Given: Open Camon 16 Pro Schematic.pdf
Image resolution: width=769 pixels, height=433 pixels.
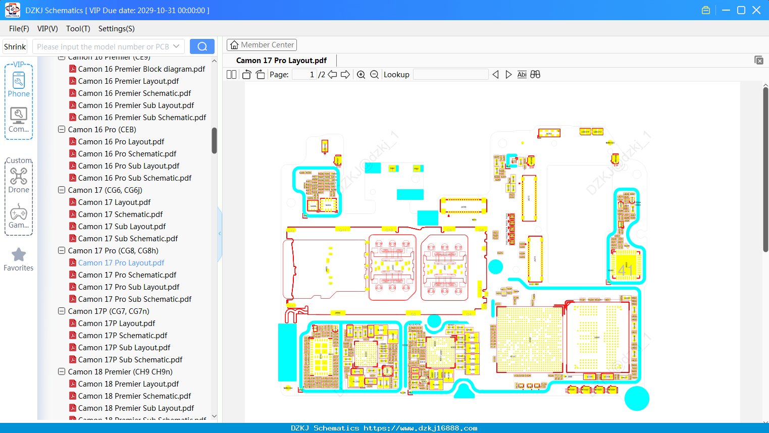Looking at the screenshot, I should 127,154.
